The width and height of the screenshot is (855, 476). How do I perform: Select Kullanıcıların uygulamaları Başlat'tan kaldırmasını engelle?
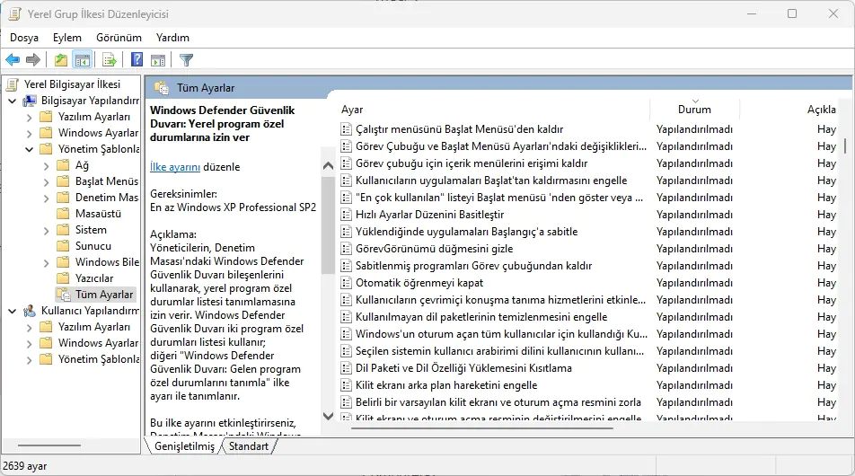click(491, 181)
